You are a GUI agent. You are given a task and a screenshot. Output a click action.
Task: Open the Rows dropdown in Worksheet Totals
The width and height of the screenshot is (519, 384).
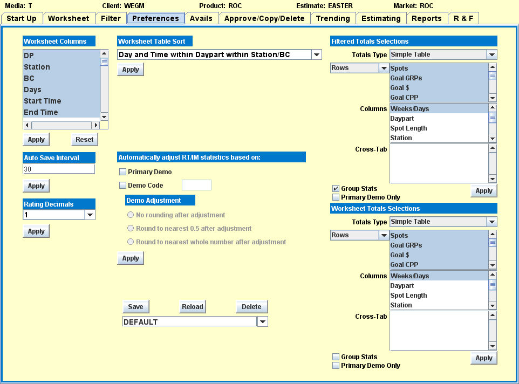(x=384, y=235)
